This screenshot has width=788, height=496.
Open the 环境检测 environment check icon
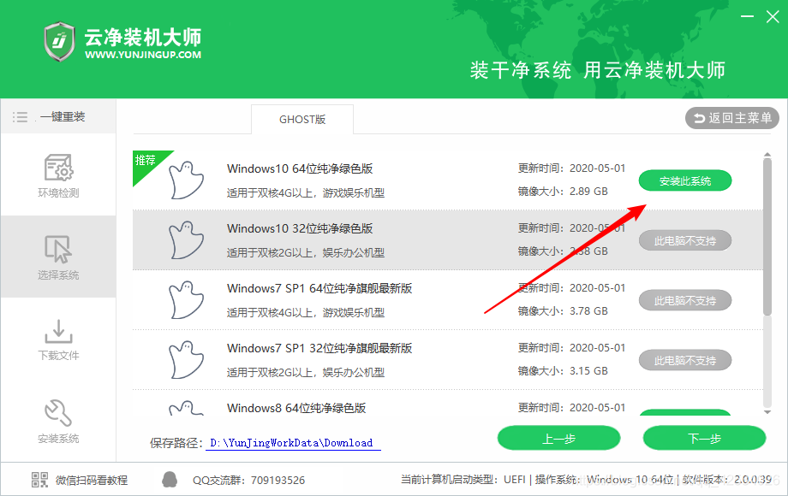pos(58,167)
